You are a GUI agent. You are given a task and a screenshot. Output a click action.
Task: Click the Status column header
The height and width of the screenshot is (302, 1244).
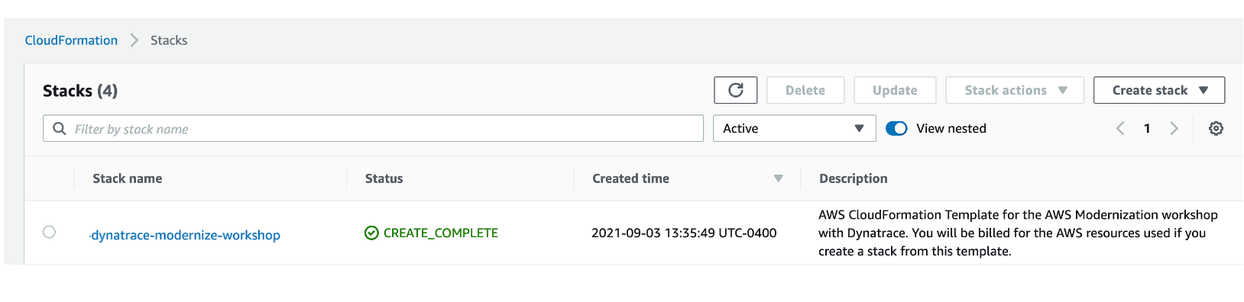coord(384,178)
